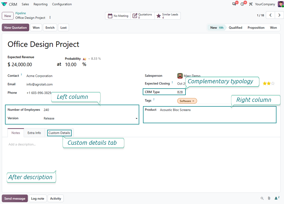Edit the probability value 10.00

click(x=71, y=64)
